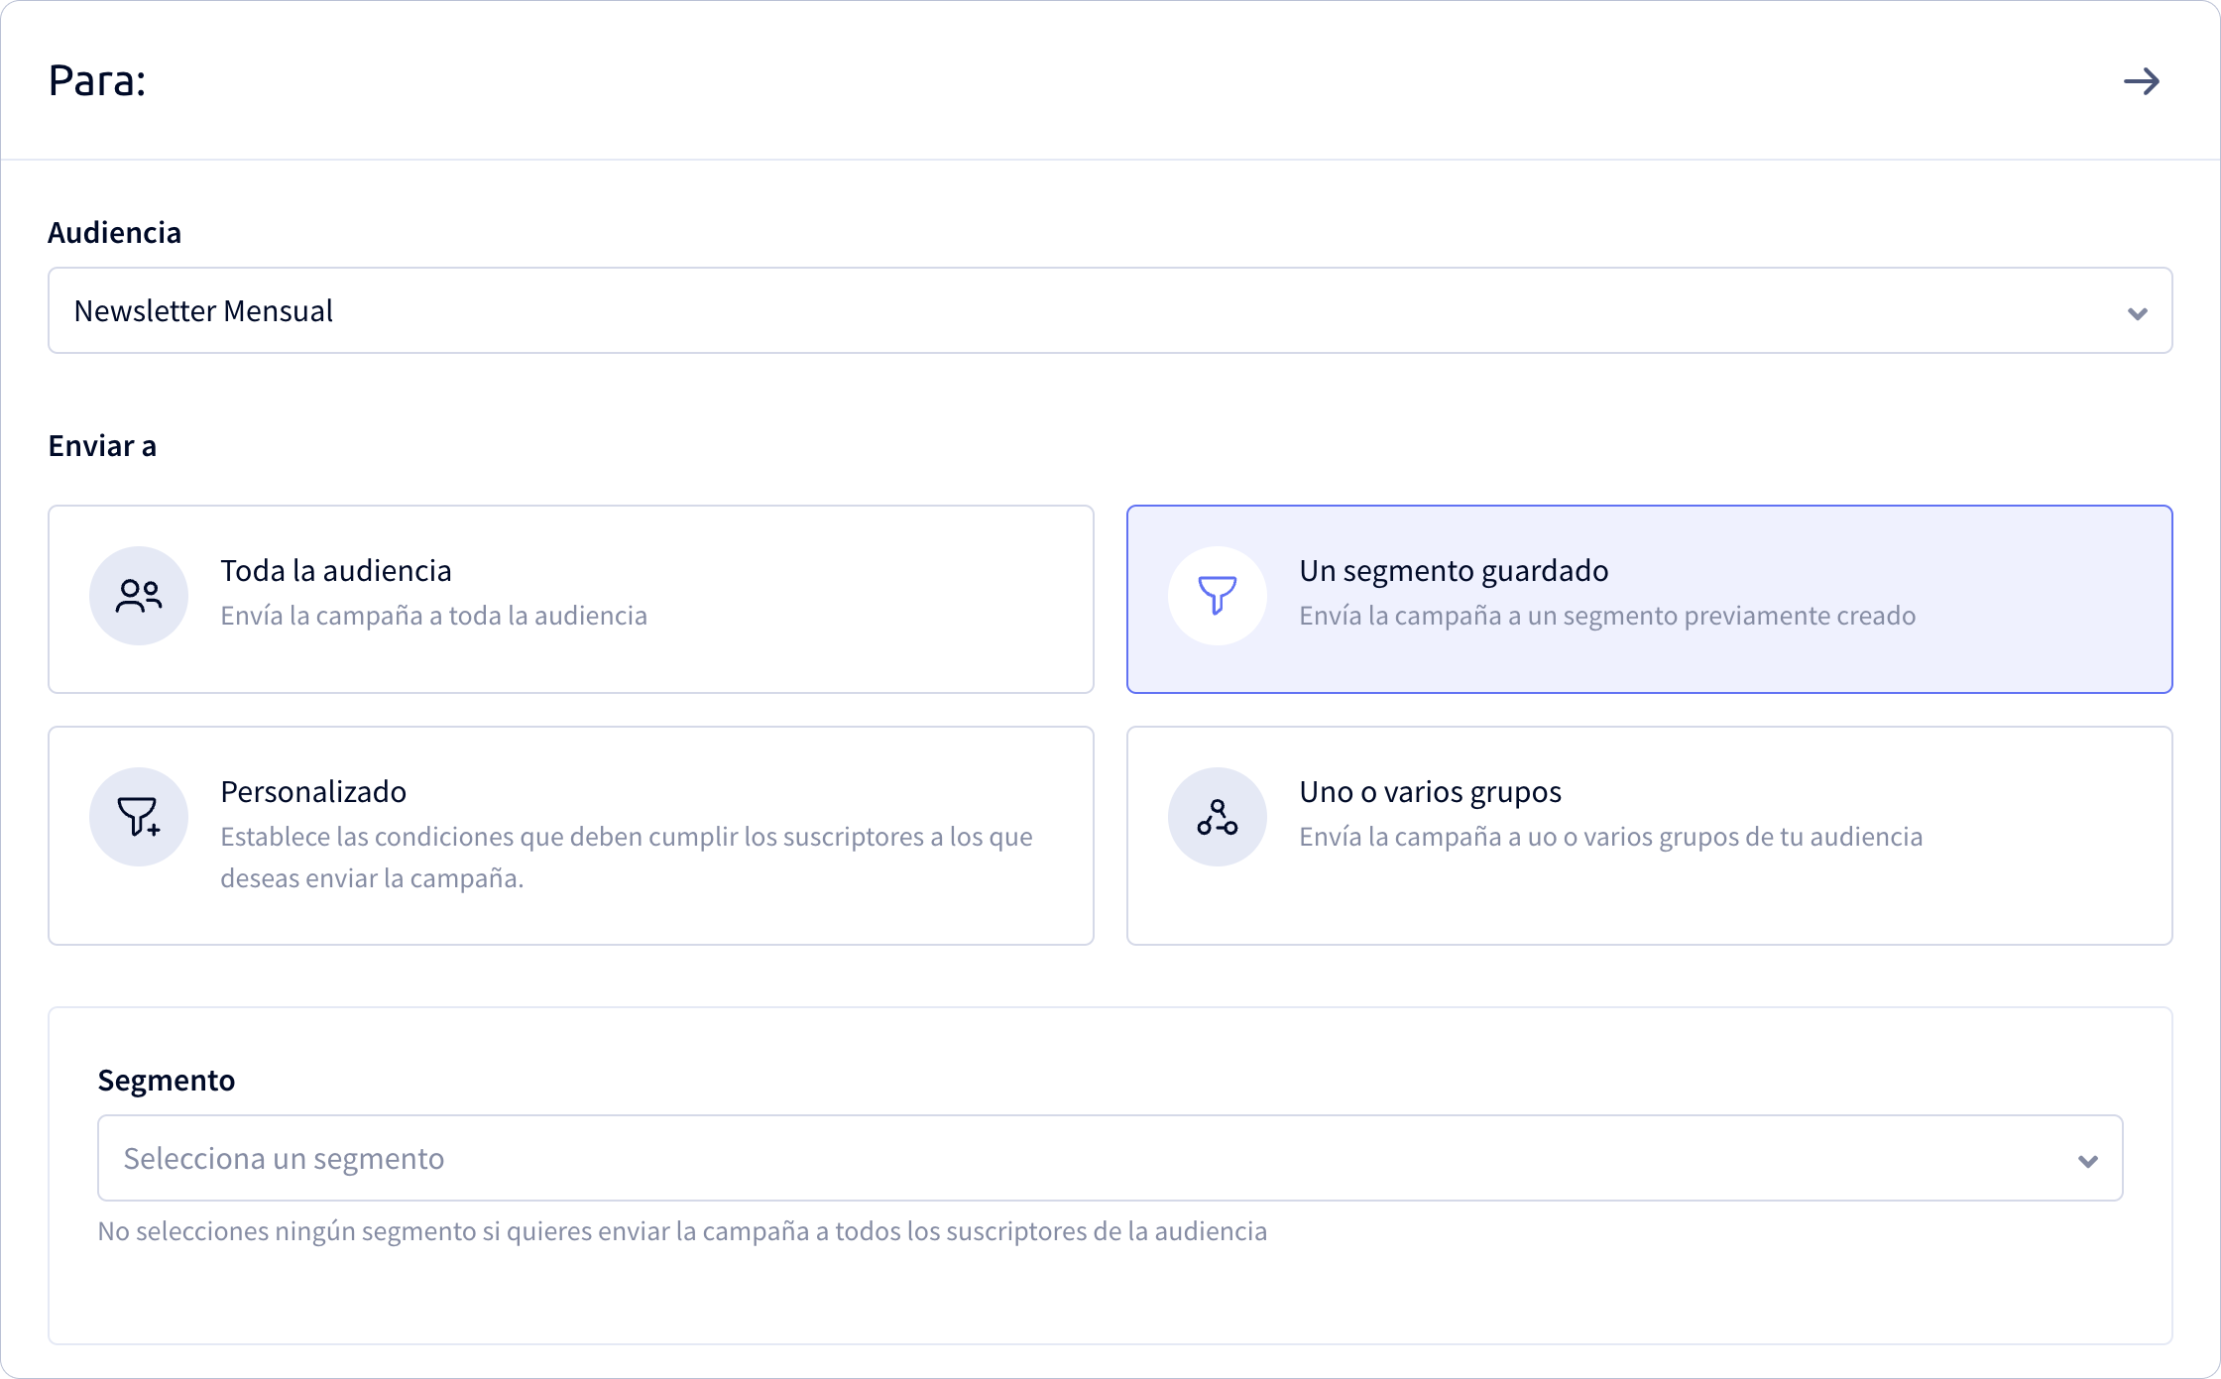Click the Para: header title

pyautogui.click(x=97, y=80)
